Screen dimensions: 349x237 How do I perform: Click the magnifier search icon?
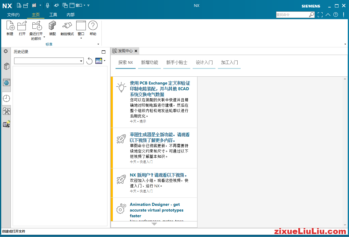(x=311, y=15)
